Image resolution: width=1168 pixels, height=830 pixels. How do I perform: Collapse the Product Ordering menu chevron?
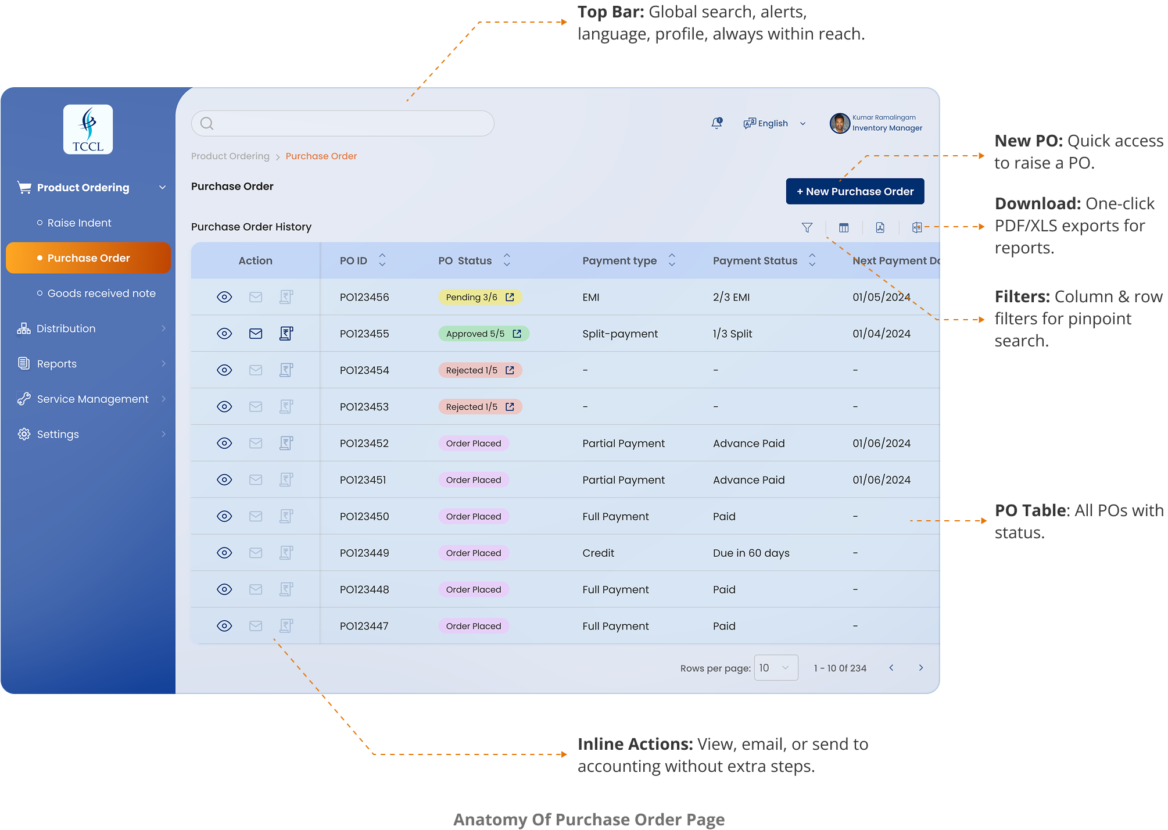(163, 187)
